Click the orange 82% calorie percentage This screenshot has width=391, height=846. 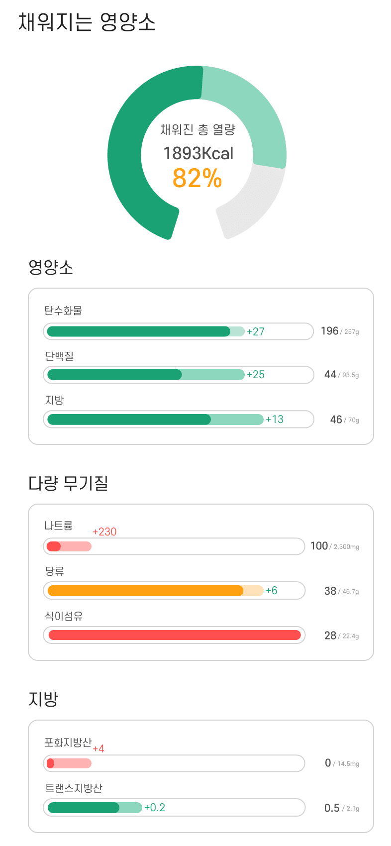pyautogui.click(x=197, y=178)
